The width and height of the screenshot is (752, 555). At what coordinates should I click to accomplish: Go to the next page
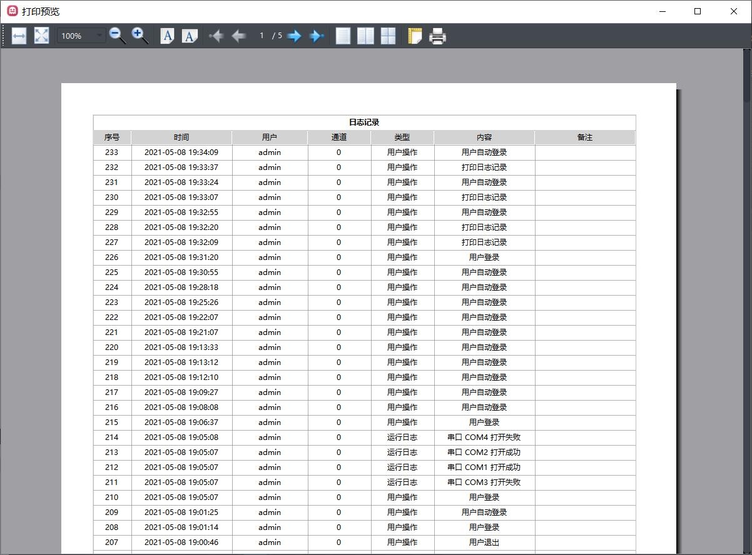click(294, 36)
